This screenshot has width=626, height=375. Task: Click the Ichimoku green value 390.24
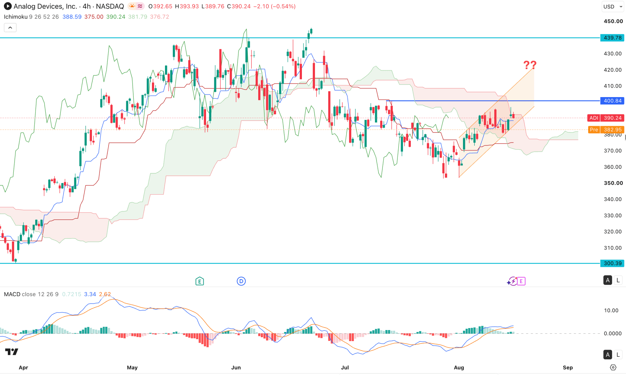[x=116, y=17]
